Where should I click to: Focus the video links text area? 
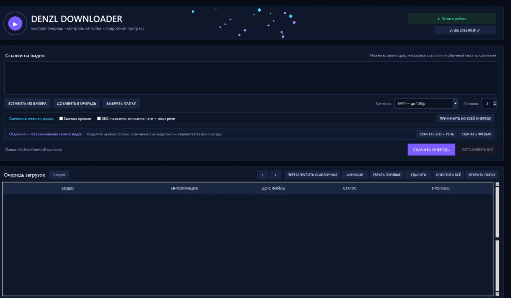251,78
